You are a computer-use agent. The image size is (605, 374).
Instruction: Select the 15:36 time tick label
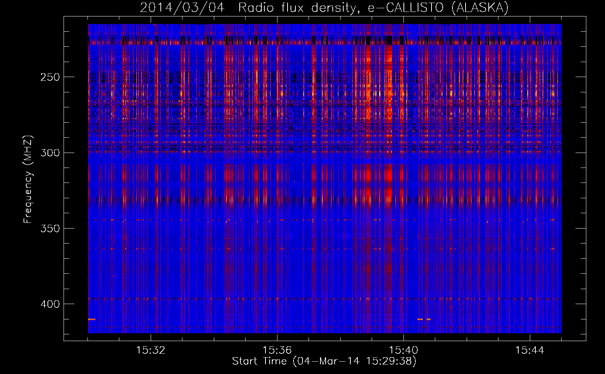(277, 350)
